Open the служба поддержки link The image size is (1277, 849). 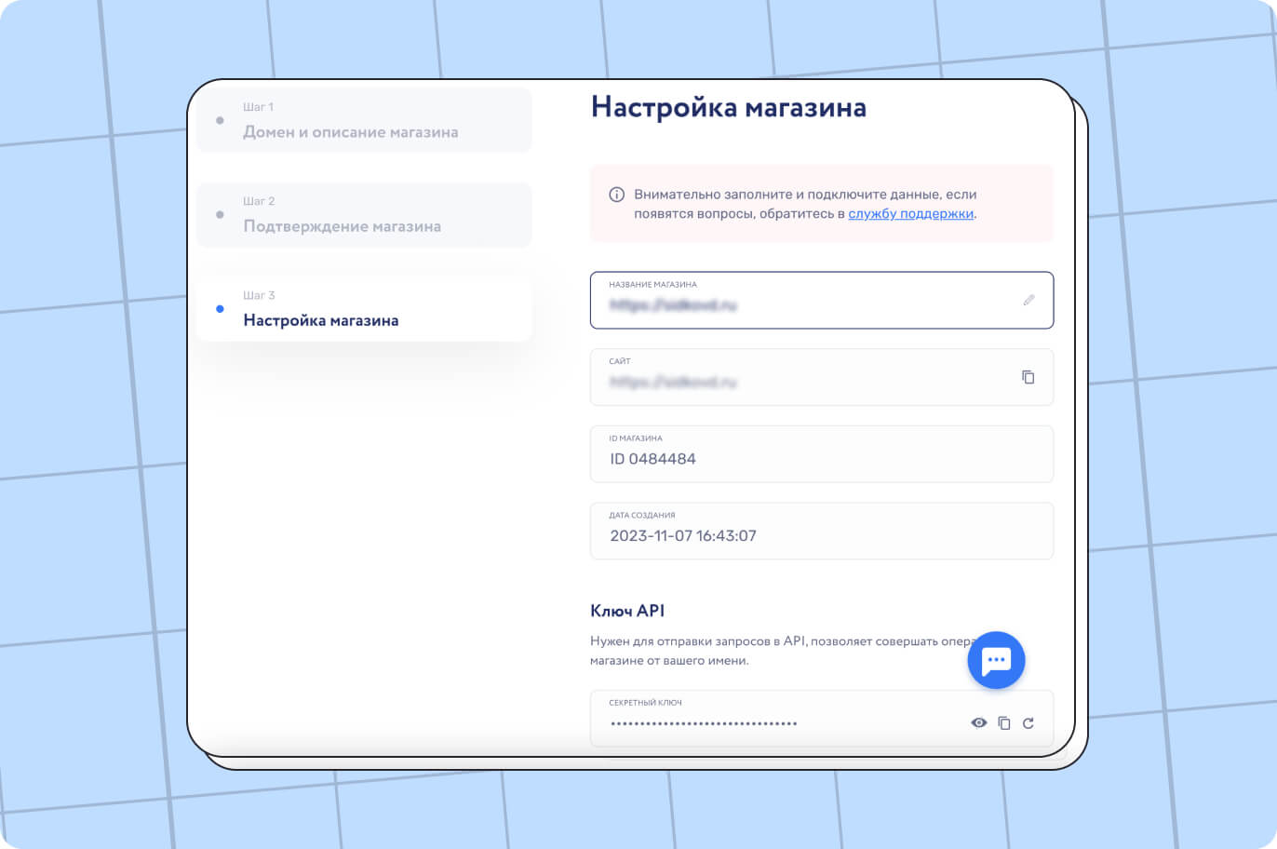[x=910, y=213]
